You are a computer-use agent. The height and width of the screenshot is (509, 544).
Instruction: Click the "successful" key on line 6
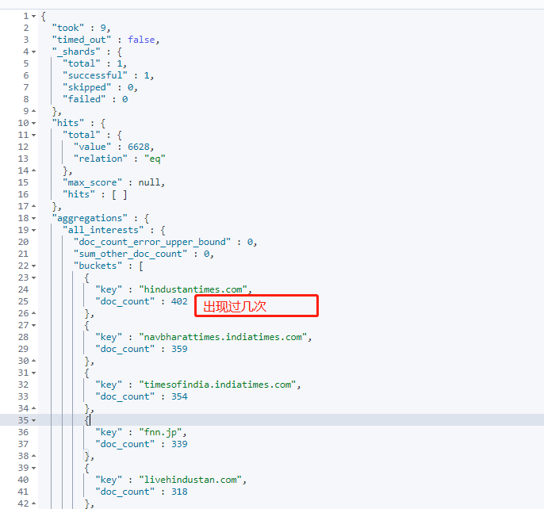click(x=95, y=75)
